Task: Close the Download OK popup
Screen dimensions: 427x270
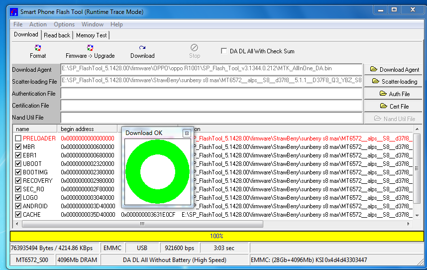Action: [187, 133]
